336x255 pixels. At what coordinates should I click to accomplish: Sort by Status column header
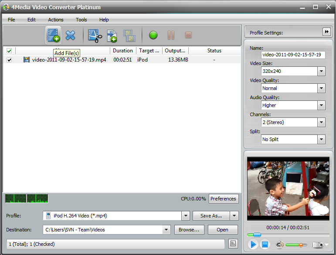214,51
